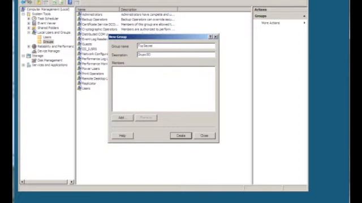Click the Shared Folders icon
The width and height of the screenshot is (362, 203).
pos(34,28)
